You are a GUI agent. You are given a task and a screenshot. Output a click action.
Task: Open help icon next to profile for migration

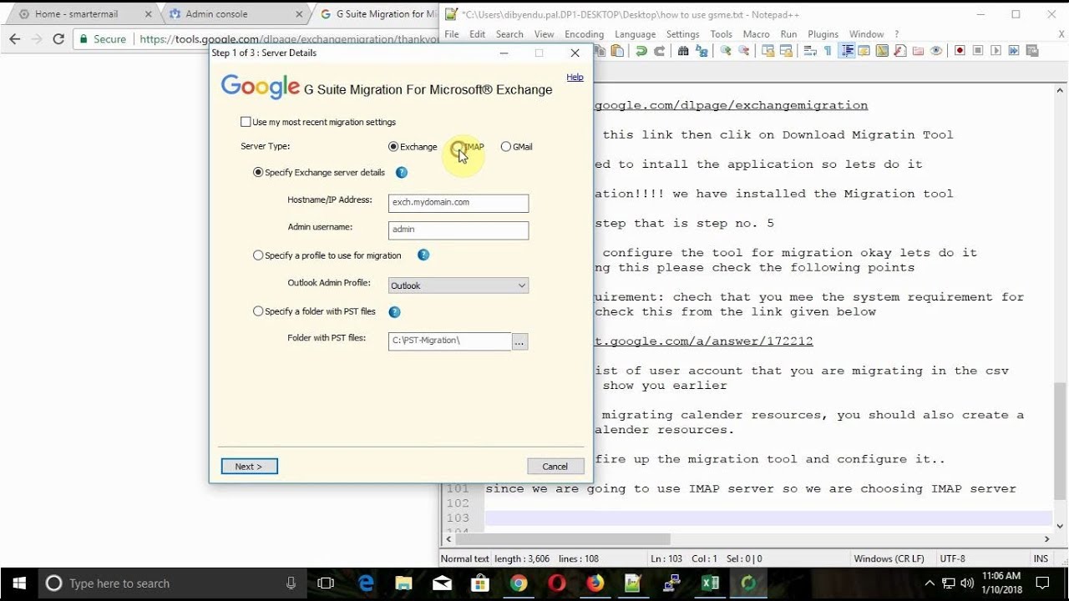point(423,255)
